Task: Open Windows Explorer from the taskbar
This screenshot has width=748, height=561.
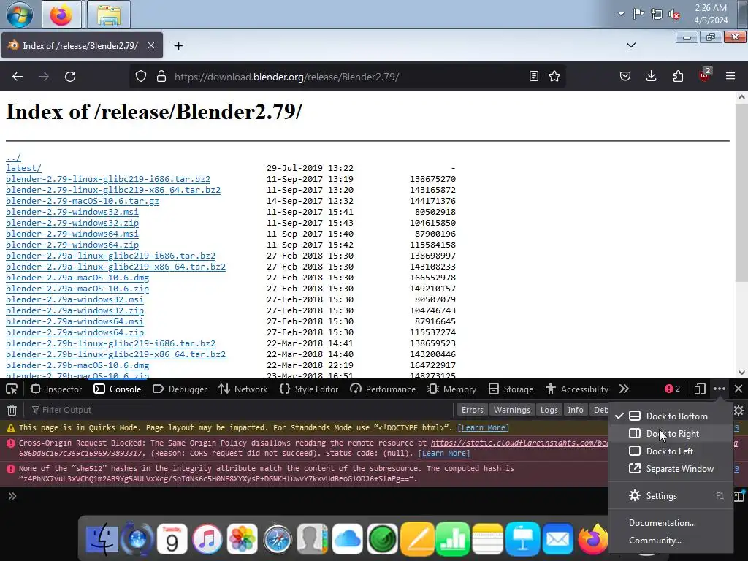Action: 109,15
